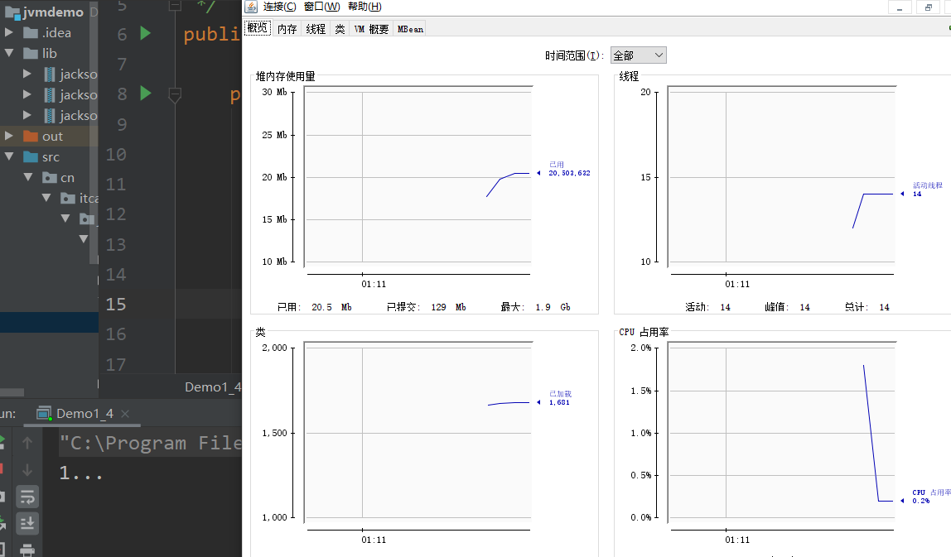Switch to the 内存 tab in JConsole
The height and width of the screenshot is (557, 951).
coord(287,27)
